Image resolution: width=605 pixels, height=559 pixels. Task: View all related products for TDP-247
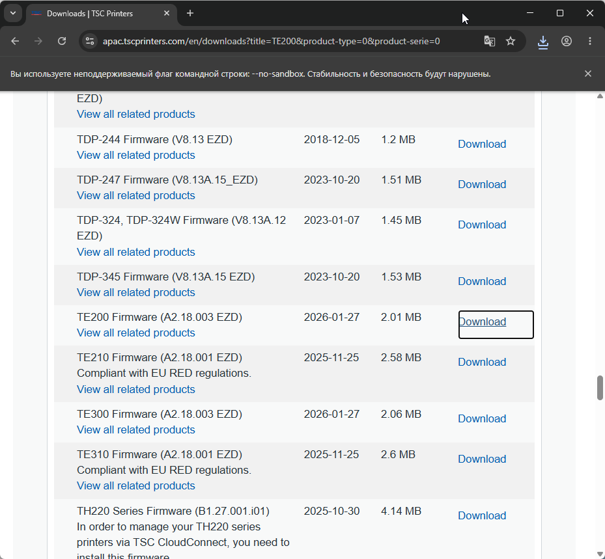tap(136, 195)
